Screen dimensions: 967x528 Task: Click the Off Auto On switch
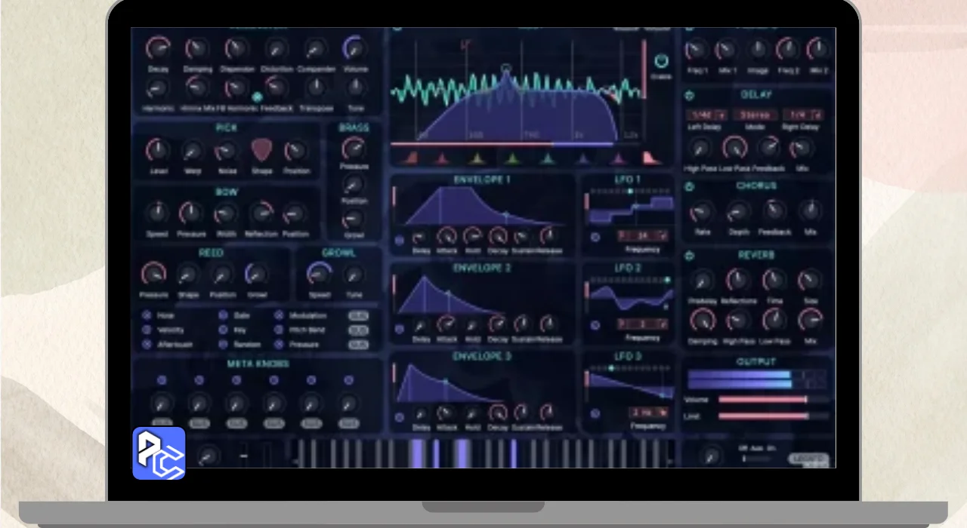(x=758, y=458)
